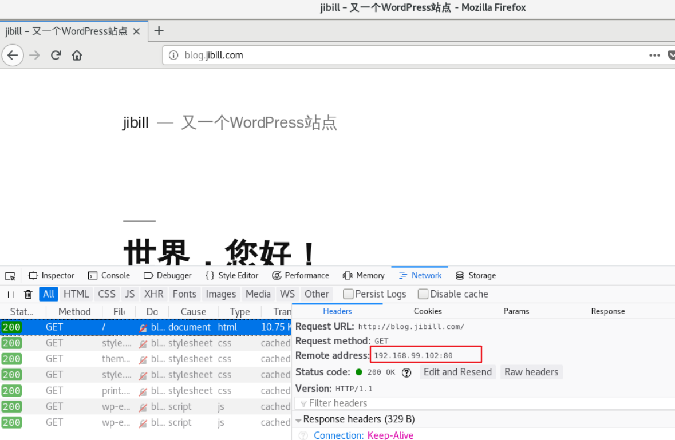This screenshot has height=440, width=675.
Task: Open the Memory panel
Action: point(364,276)
